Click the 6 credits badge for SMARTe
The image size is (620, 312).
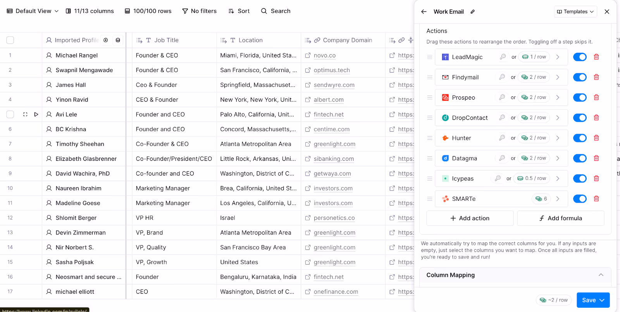pos(541,199)
